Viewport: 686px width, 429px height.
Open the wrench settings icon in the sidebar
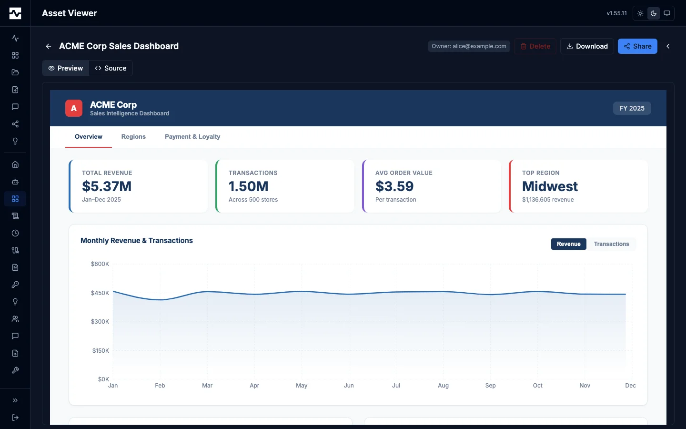15,370
